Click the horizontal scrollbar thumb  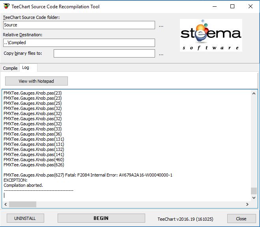(22, 204)
